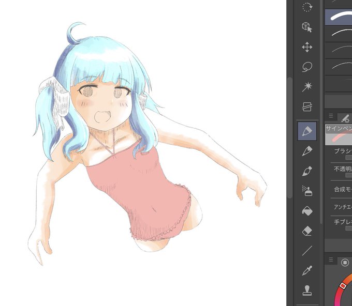
Task: Open the Tool Property panel menu
Action: 331,116
